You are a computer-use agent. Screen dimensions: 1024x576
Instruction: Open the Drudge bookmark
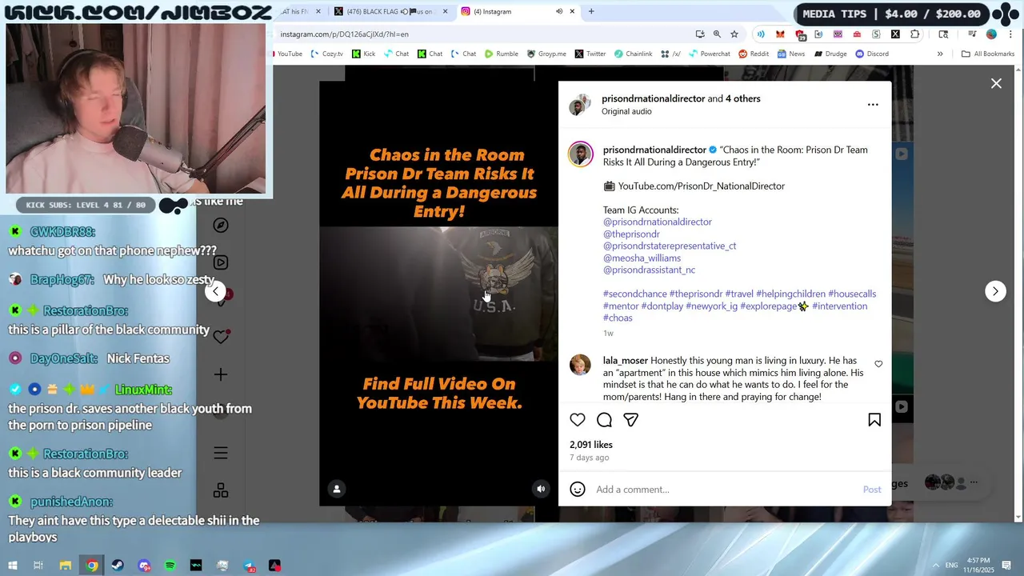[x=830, y=54]
